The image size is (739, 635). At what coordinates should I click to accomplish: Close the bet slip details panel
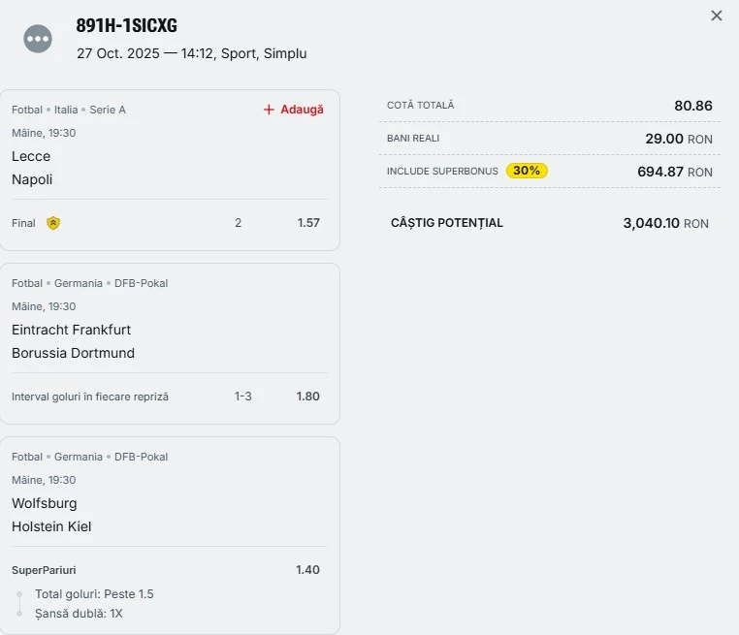tap(717, 16)
